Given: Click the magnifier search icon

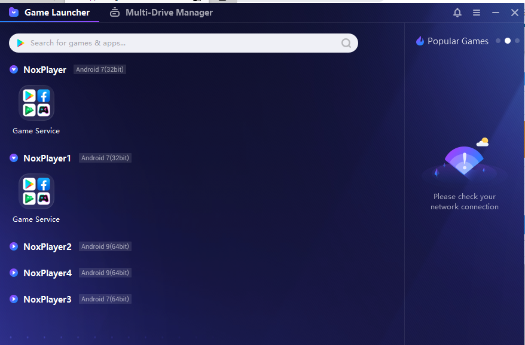Looking at the screenshot, I should (x=346, y=43).
